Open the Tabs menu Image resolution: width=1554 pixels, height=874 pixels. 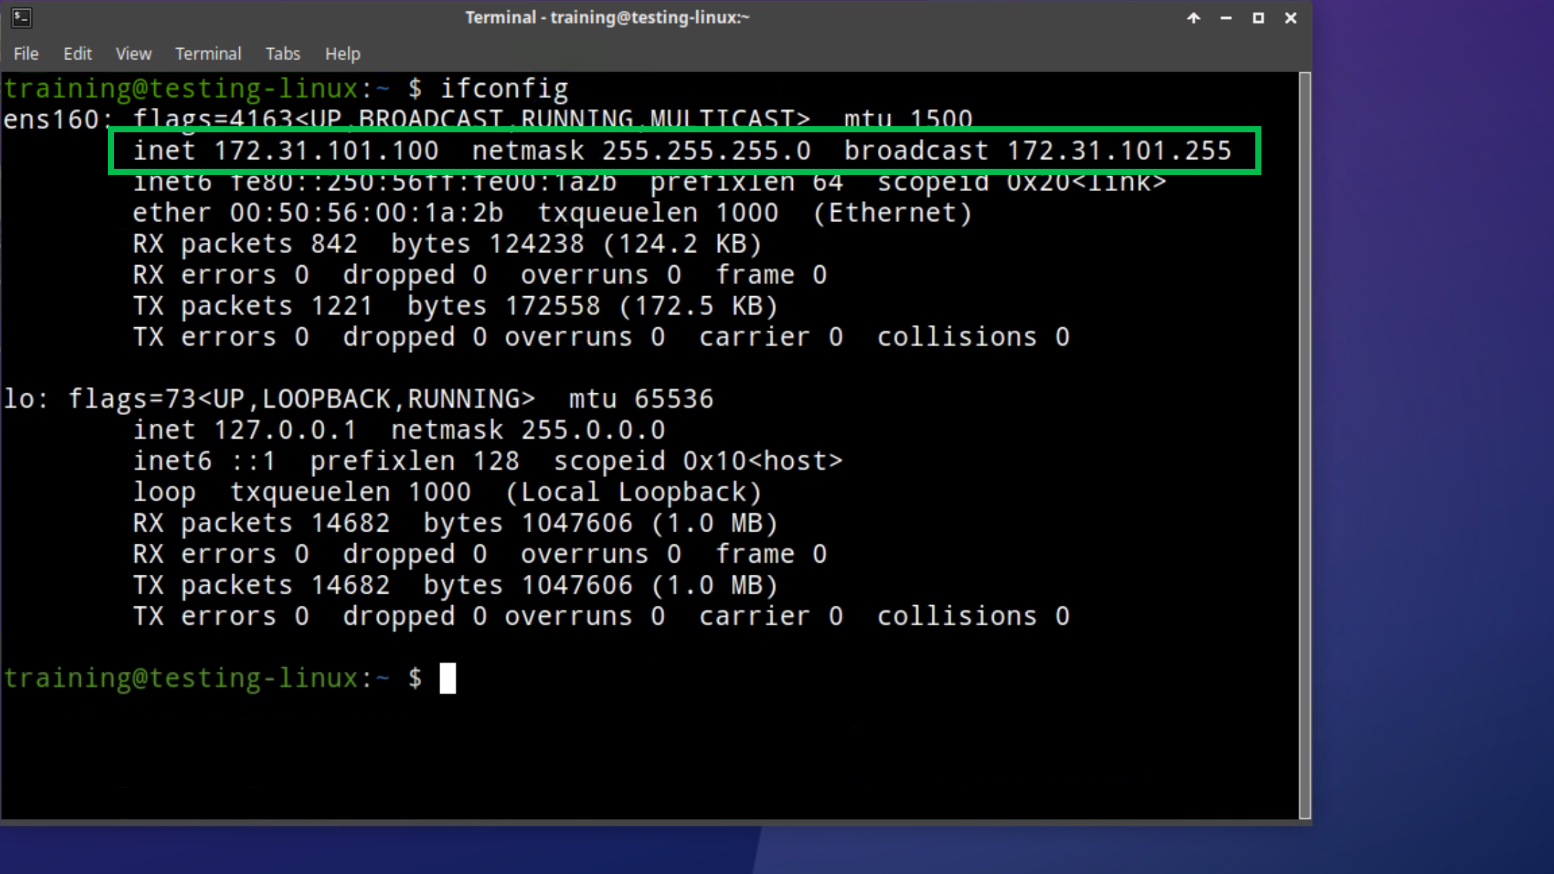point(283,54)
